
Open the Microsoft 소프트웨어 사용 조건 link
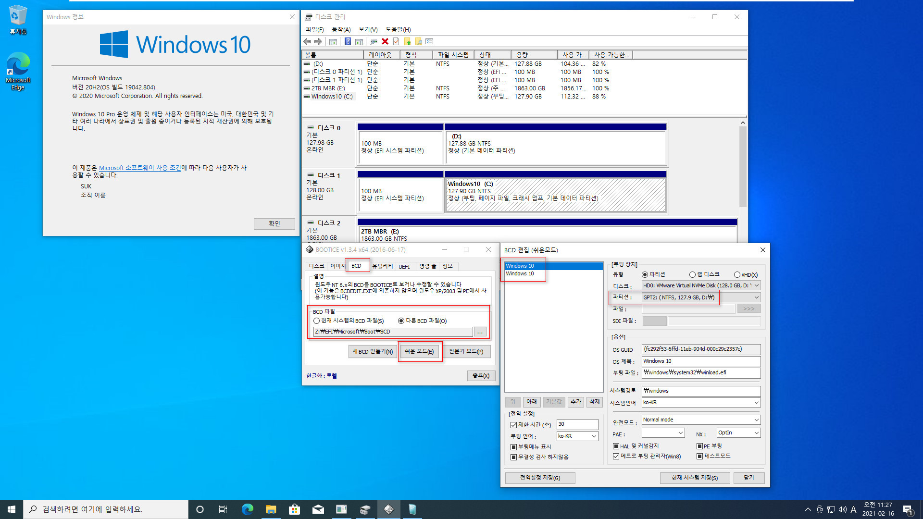(x=140, y=168)
